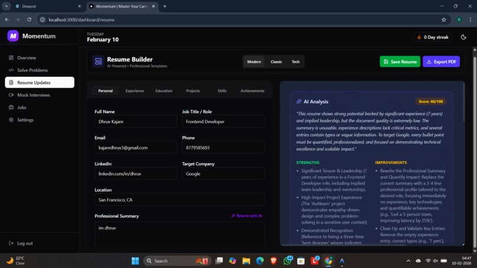Switch to the Devpost browser tab
477x268 pixels.
(x=48, y=6)
